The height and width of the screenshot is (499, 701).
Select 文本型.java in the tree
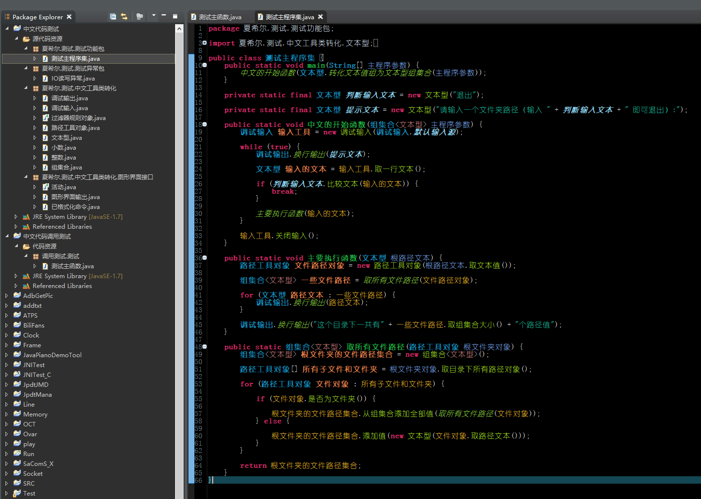pos(67,137)
